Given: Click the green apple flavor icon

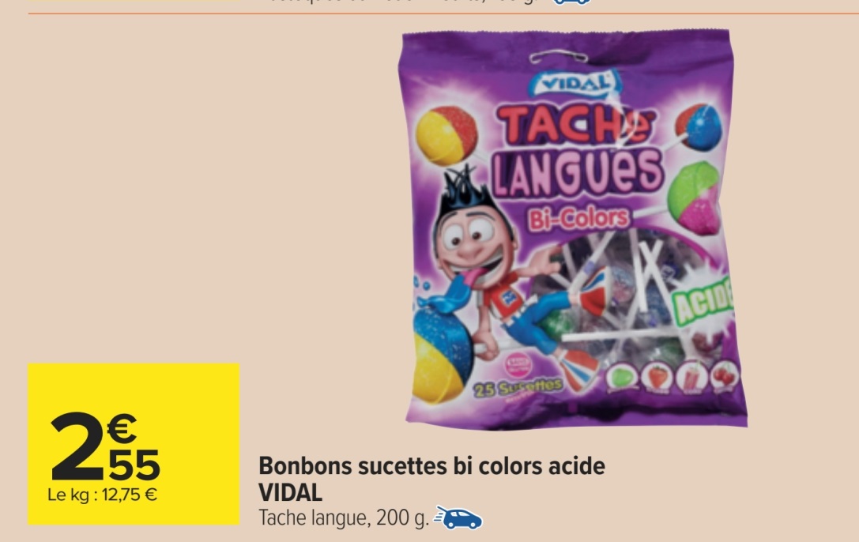Looking at the screenshot, I should pyautogui.click(x=621, y=378).
